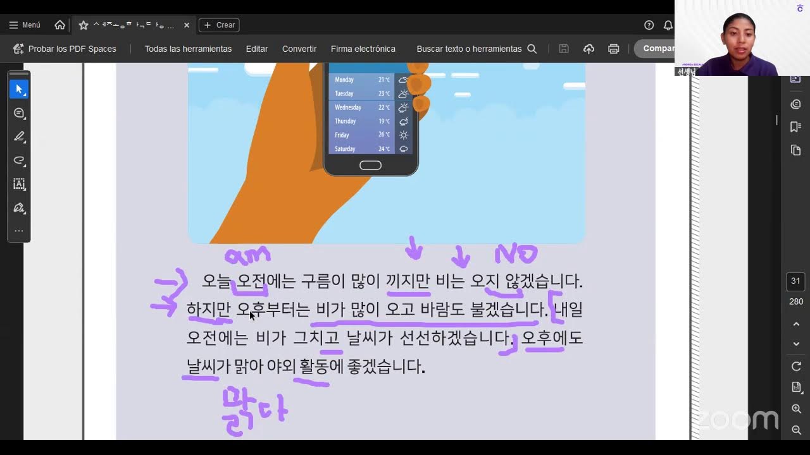Click the weather phone illustration in the PDF

point(386,153)
